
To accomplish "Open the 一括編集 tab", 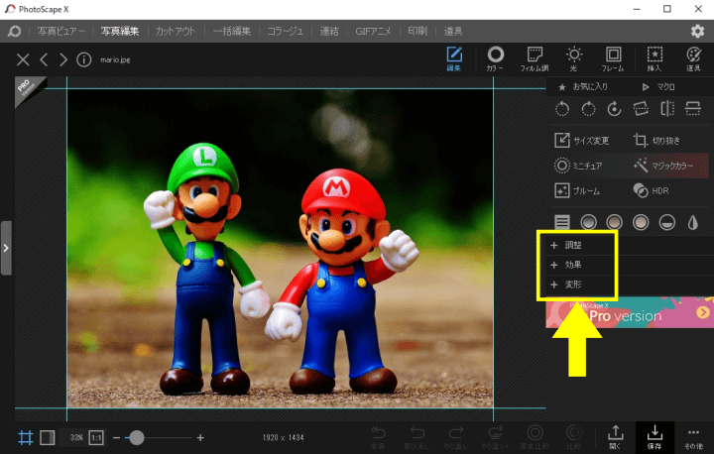I will pyautogui.click(x=232, y=31).
